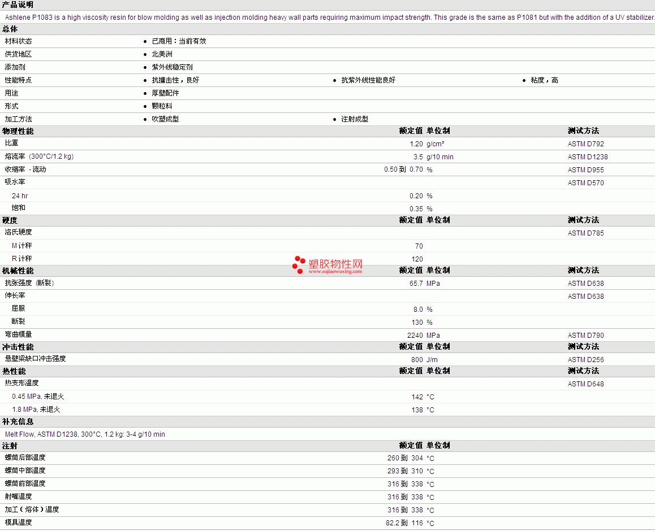Click the 加工（熔体）温度 row label

pyautogui.click(x=32, y=510)
